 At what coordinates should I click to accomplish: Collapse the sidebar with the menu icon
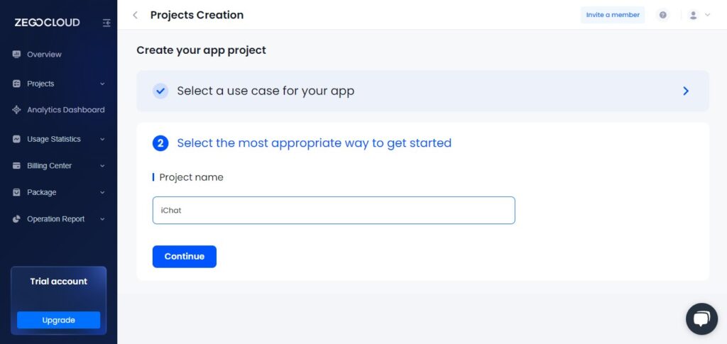coord(106,23)
